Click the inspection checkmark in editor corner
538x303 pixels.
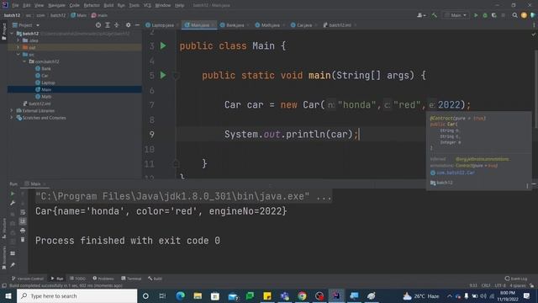(534, 35)
